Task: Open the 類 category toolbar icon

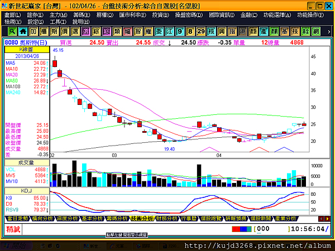Action: [117, 32]
